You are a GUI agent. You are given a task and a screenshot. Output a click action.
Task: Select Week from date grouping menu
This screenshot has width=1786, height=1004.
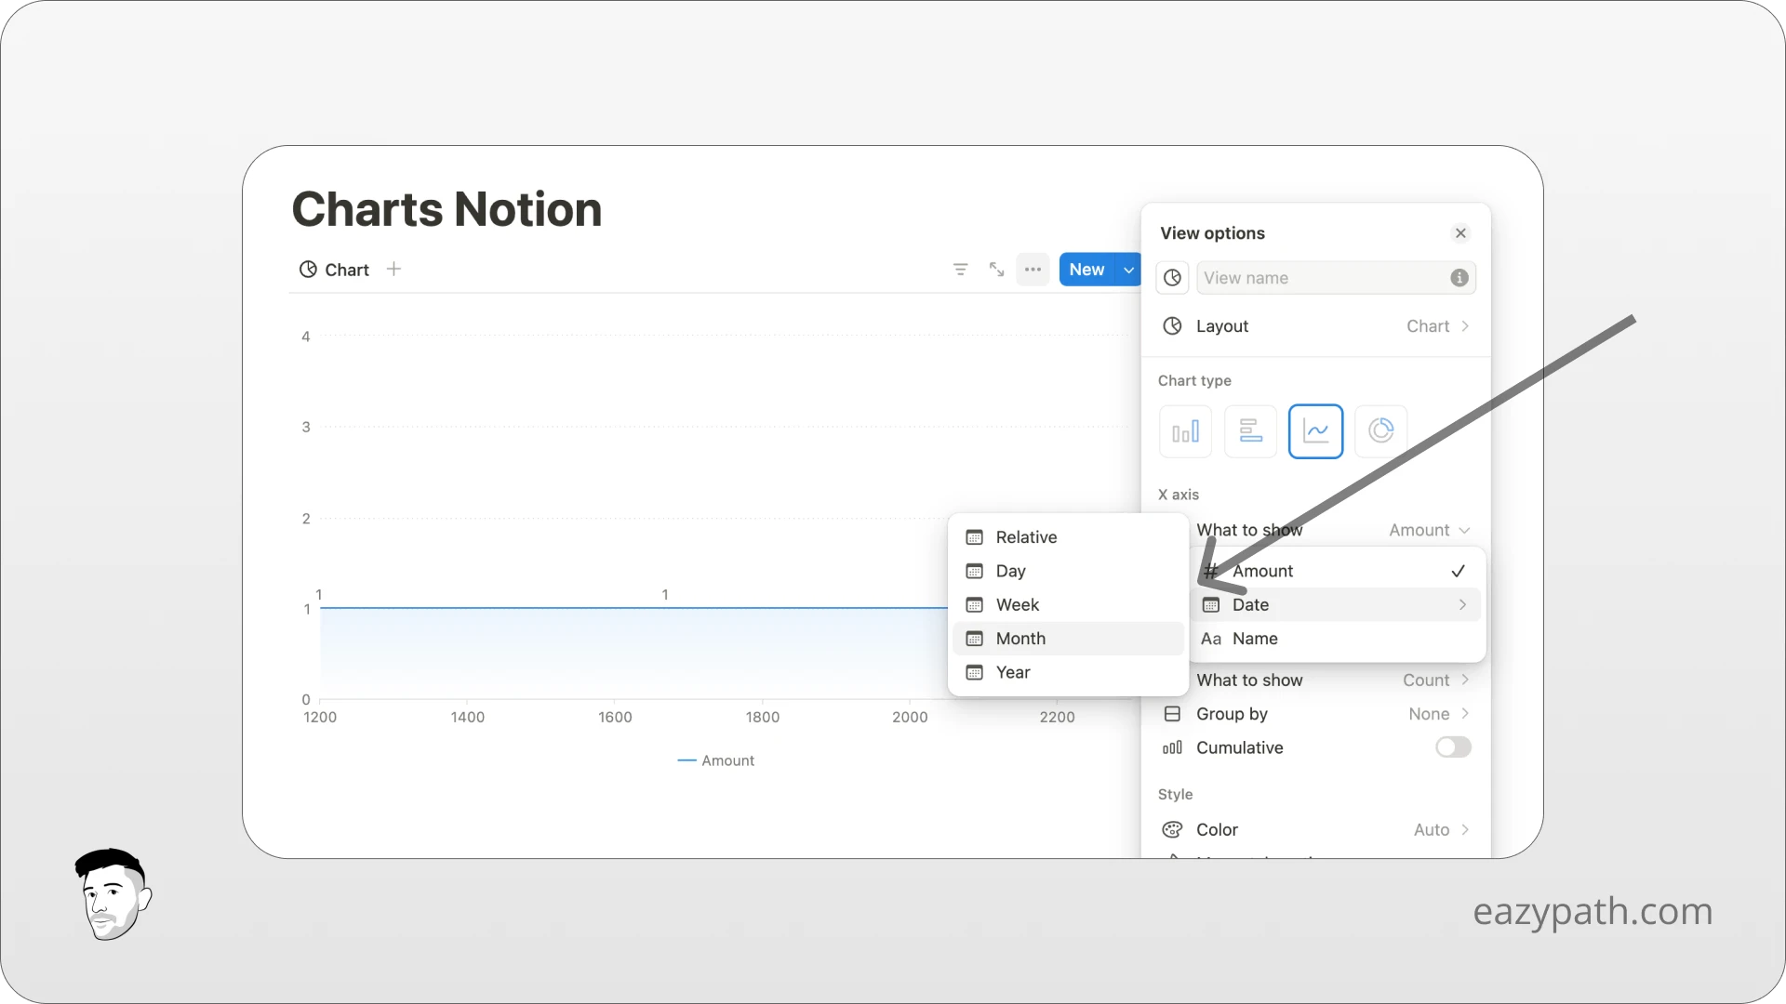coord(1016,603)
